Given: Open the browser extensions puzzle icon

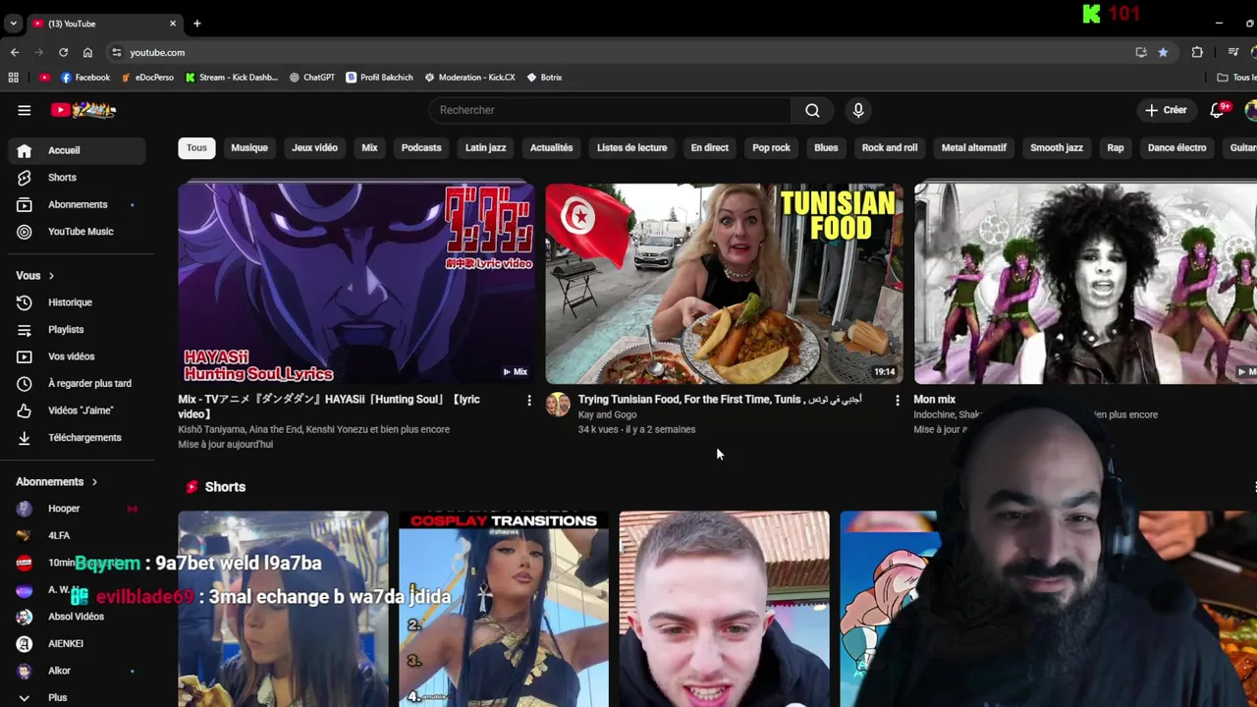Looking at the screenshot, I should coord(1197,52).
